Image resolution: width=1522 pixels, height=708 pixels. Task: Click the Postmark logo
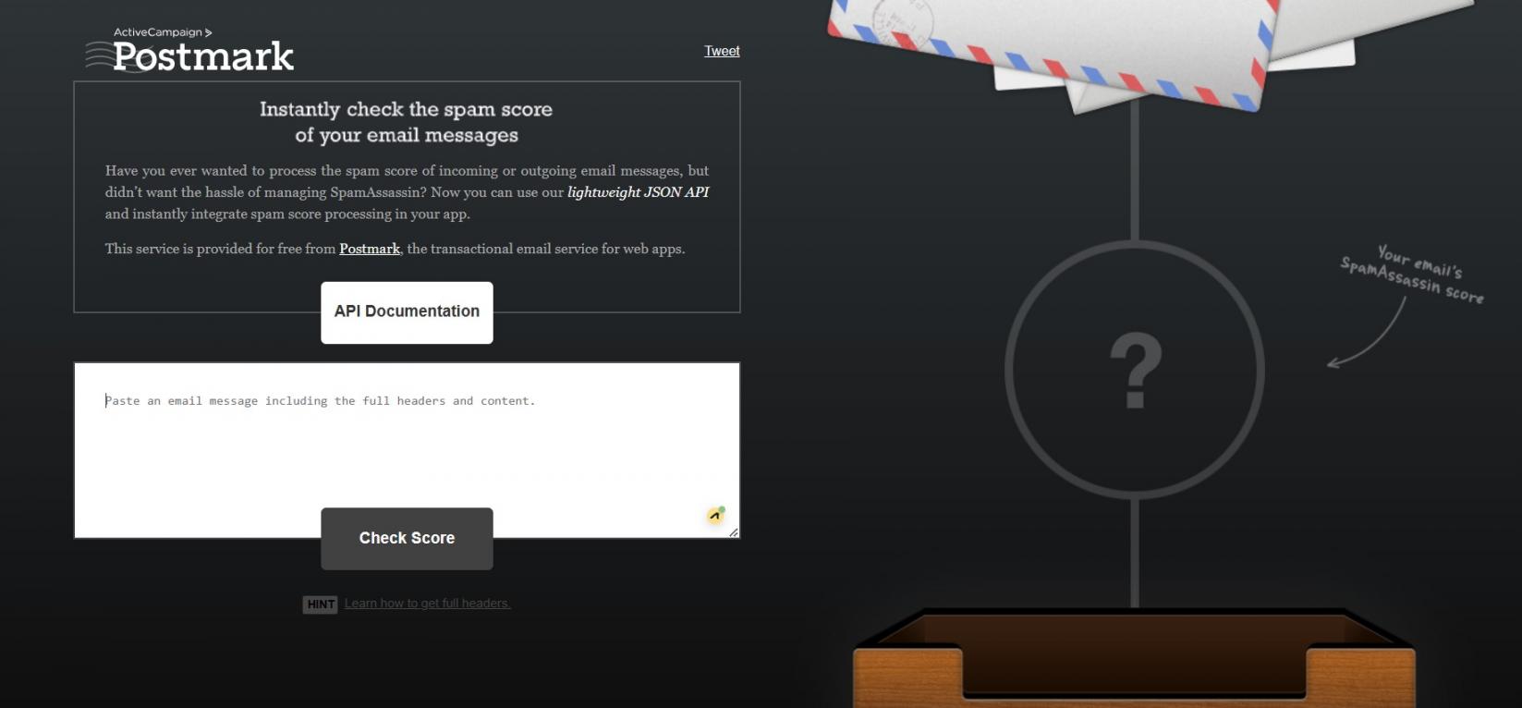click(x=189, y=55)
